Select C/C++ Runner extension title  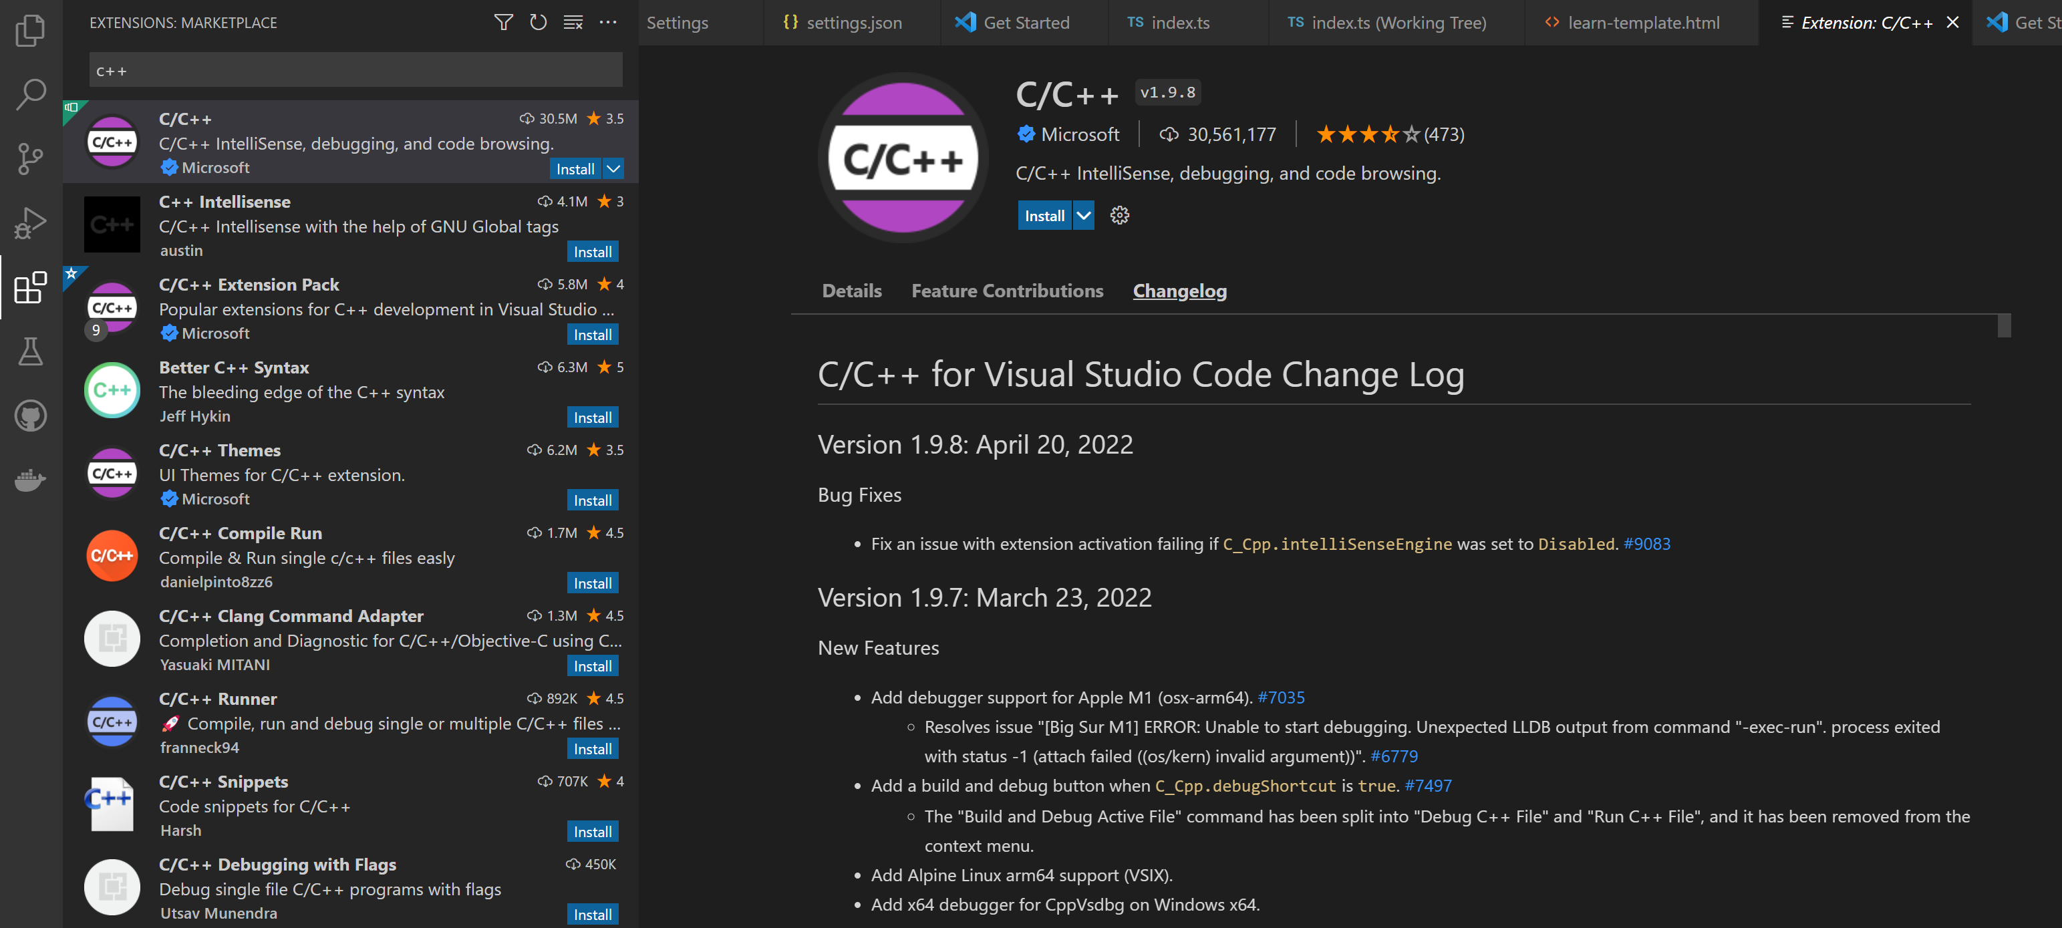pyautogui.click(x=218, y=699)
